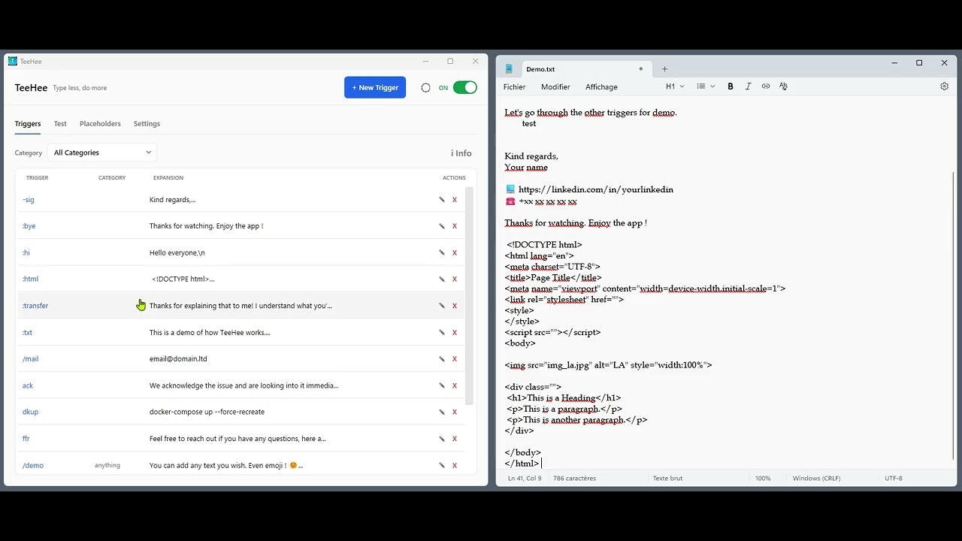
Task: Select the /demo trigger name
Action: point(33,465)
